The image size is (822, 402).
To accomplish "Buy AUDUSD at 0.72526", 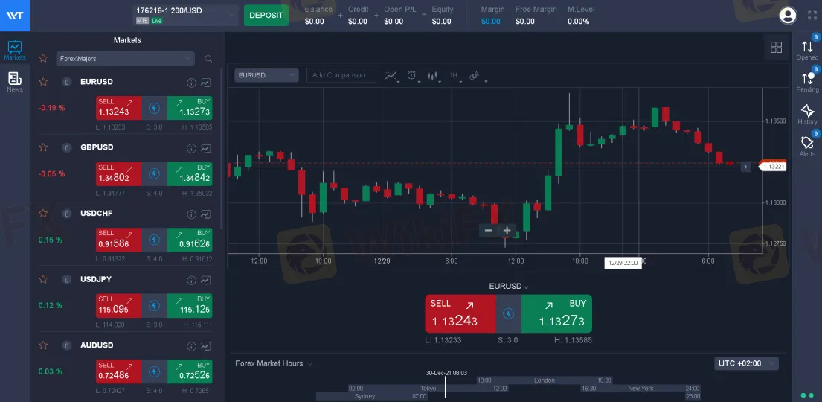I will [x=190, y=371].
